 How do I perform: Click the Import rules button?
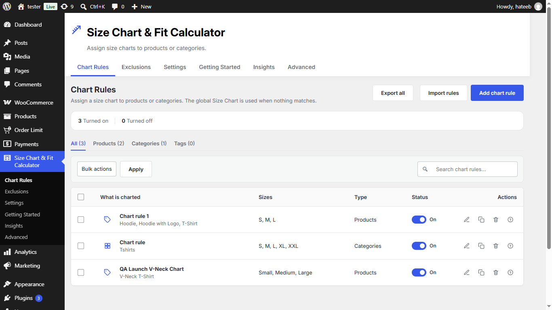pos(444,93)
